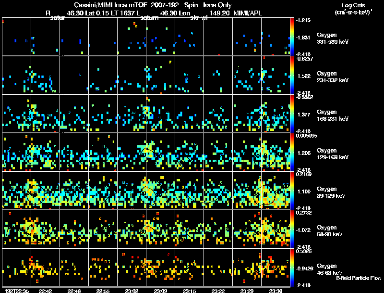Click the 23:02 time axis label
The image size is (384, 293).
[x=132, y=291]
